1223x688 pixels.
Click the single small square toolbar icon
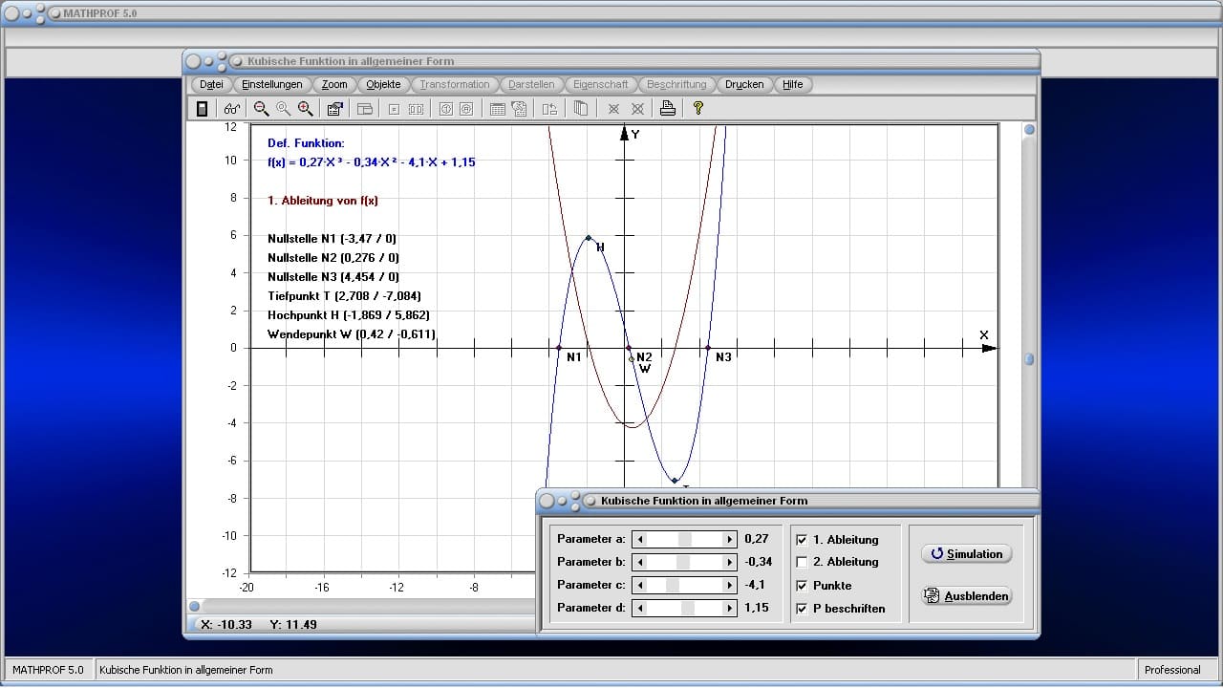[394, 109]
